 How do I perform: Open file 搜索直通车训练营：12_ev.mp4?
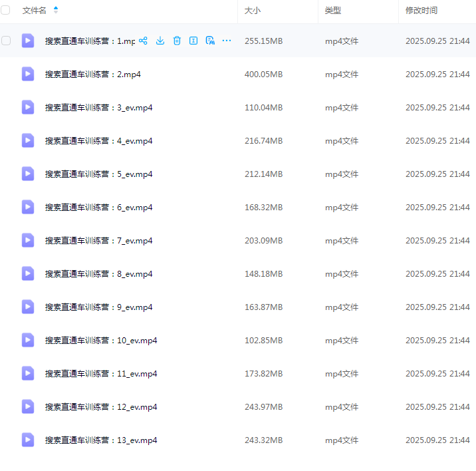click(101, 407)
